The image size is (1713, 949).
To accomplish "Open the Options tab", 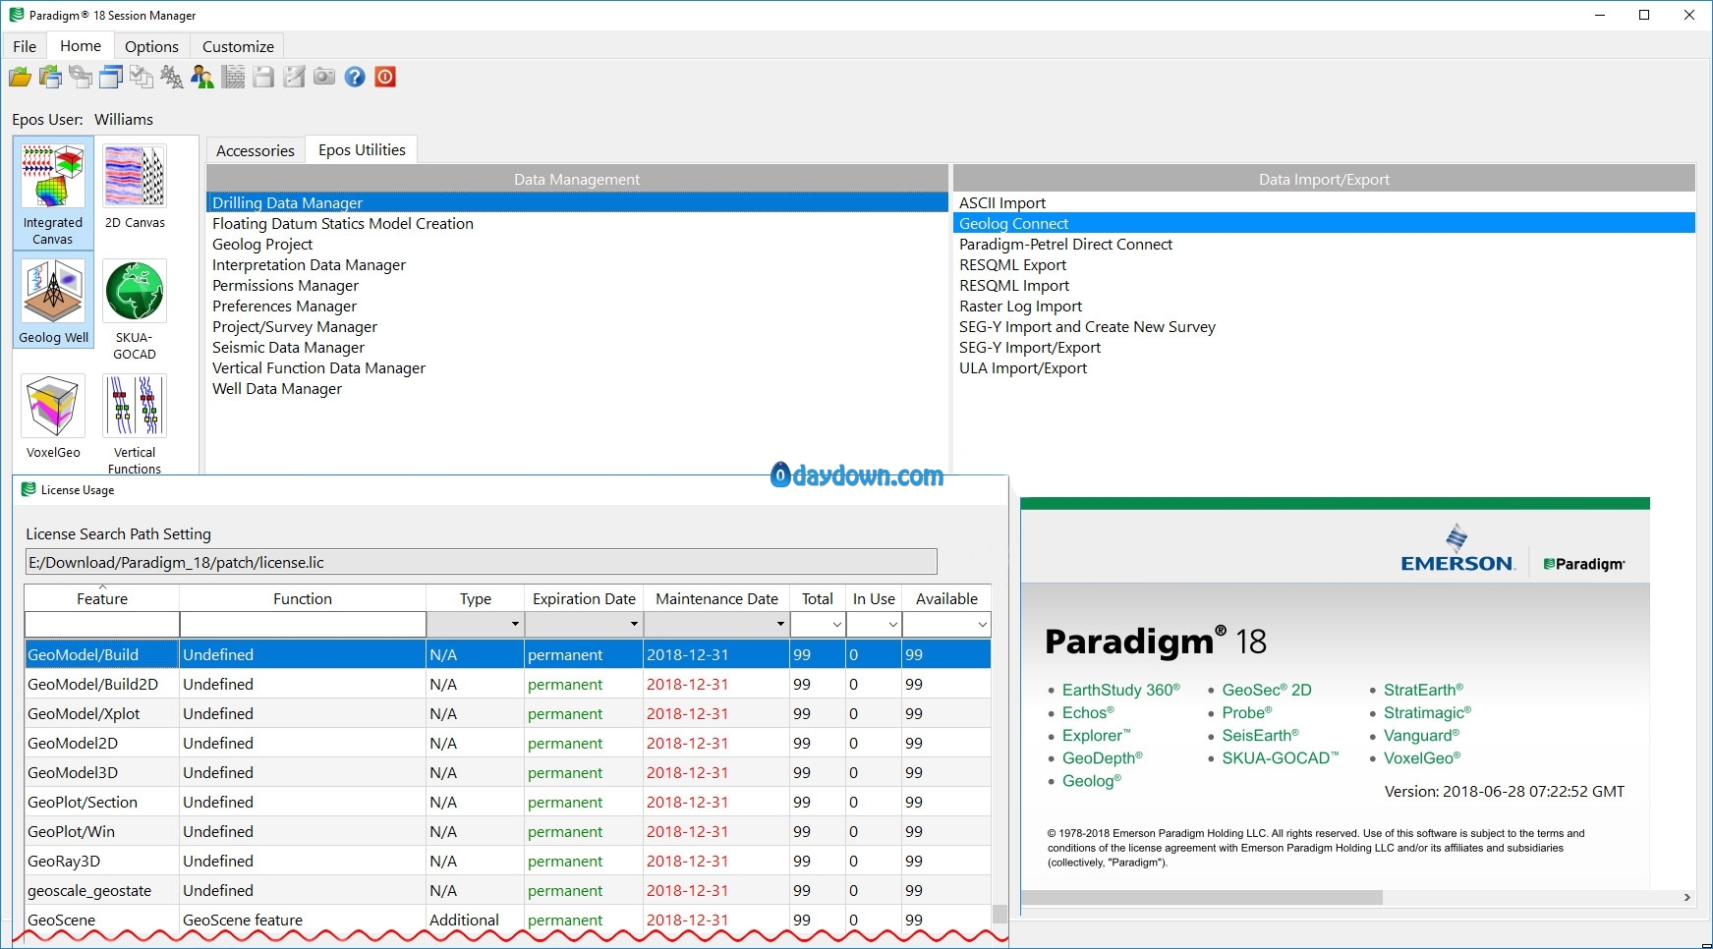I will (151, 46).
